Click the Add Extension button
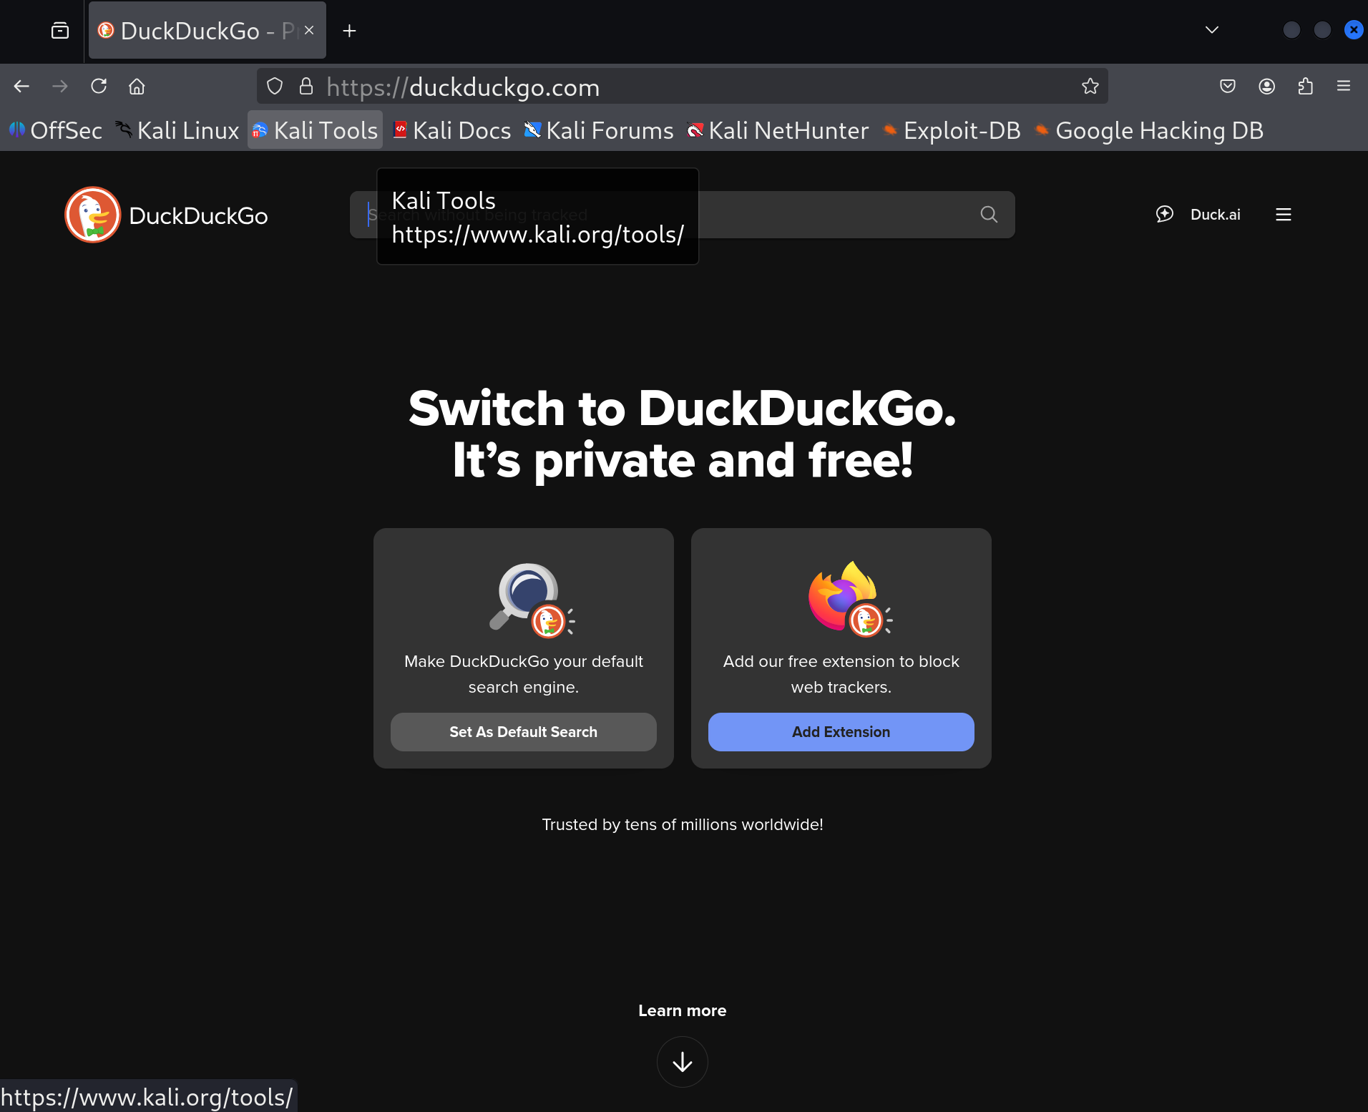Viewport: 1368px width, 1112px height. (841, 732)
